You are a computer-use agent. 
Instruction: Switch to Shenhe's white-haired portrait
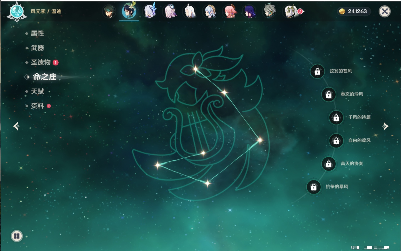(190, 12)
